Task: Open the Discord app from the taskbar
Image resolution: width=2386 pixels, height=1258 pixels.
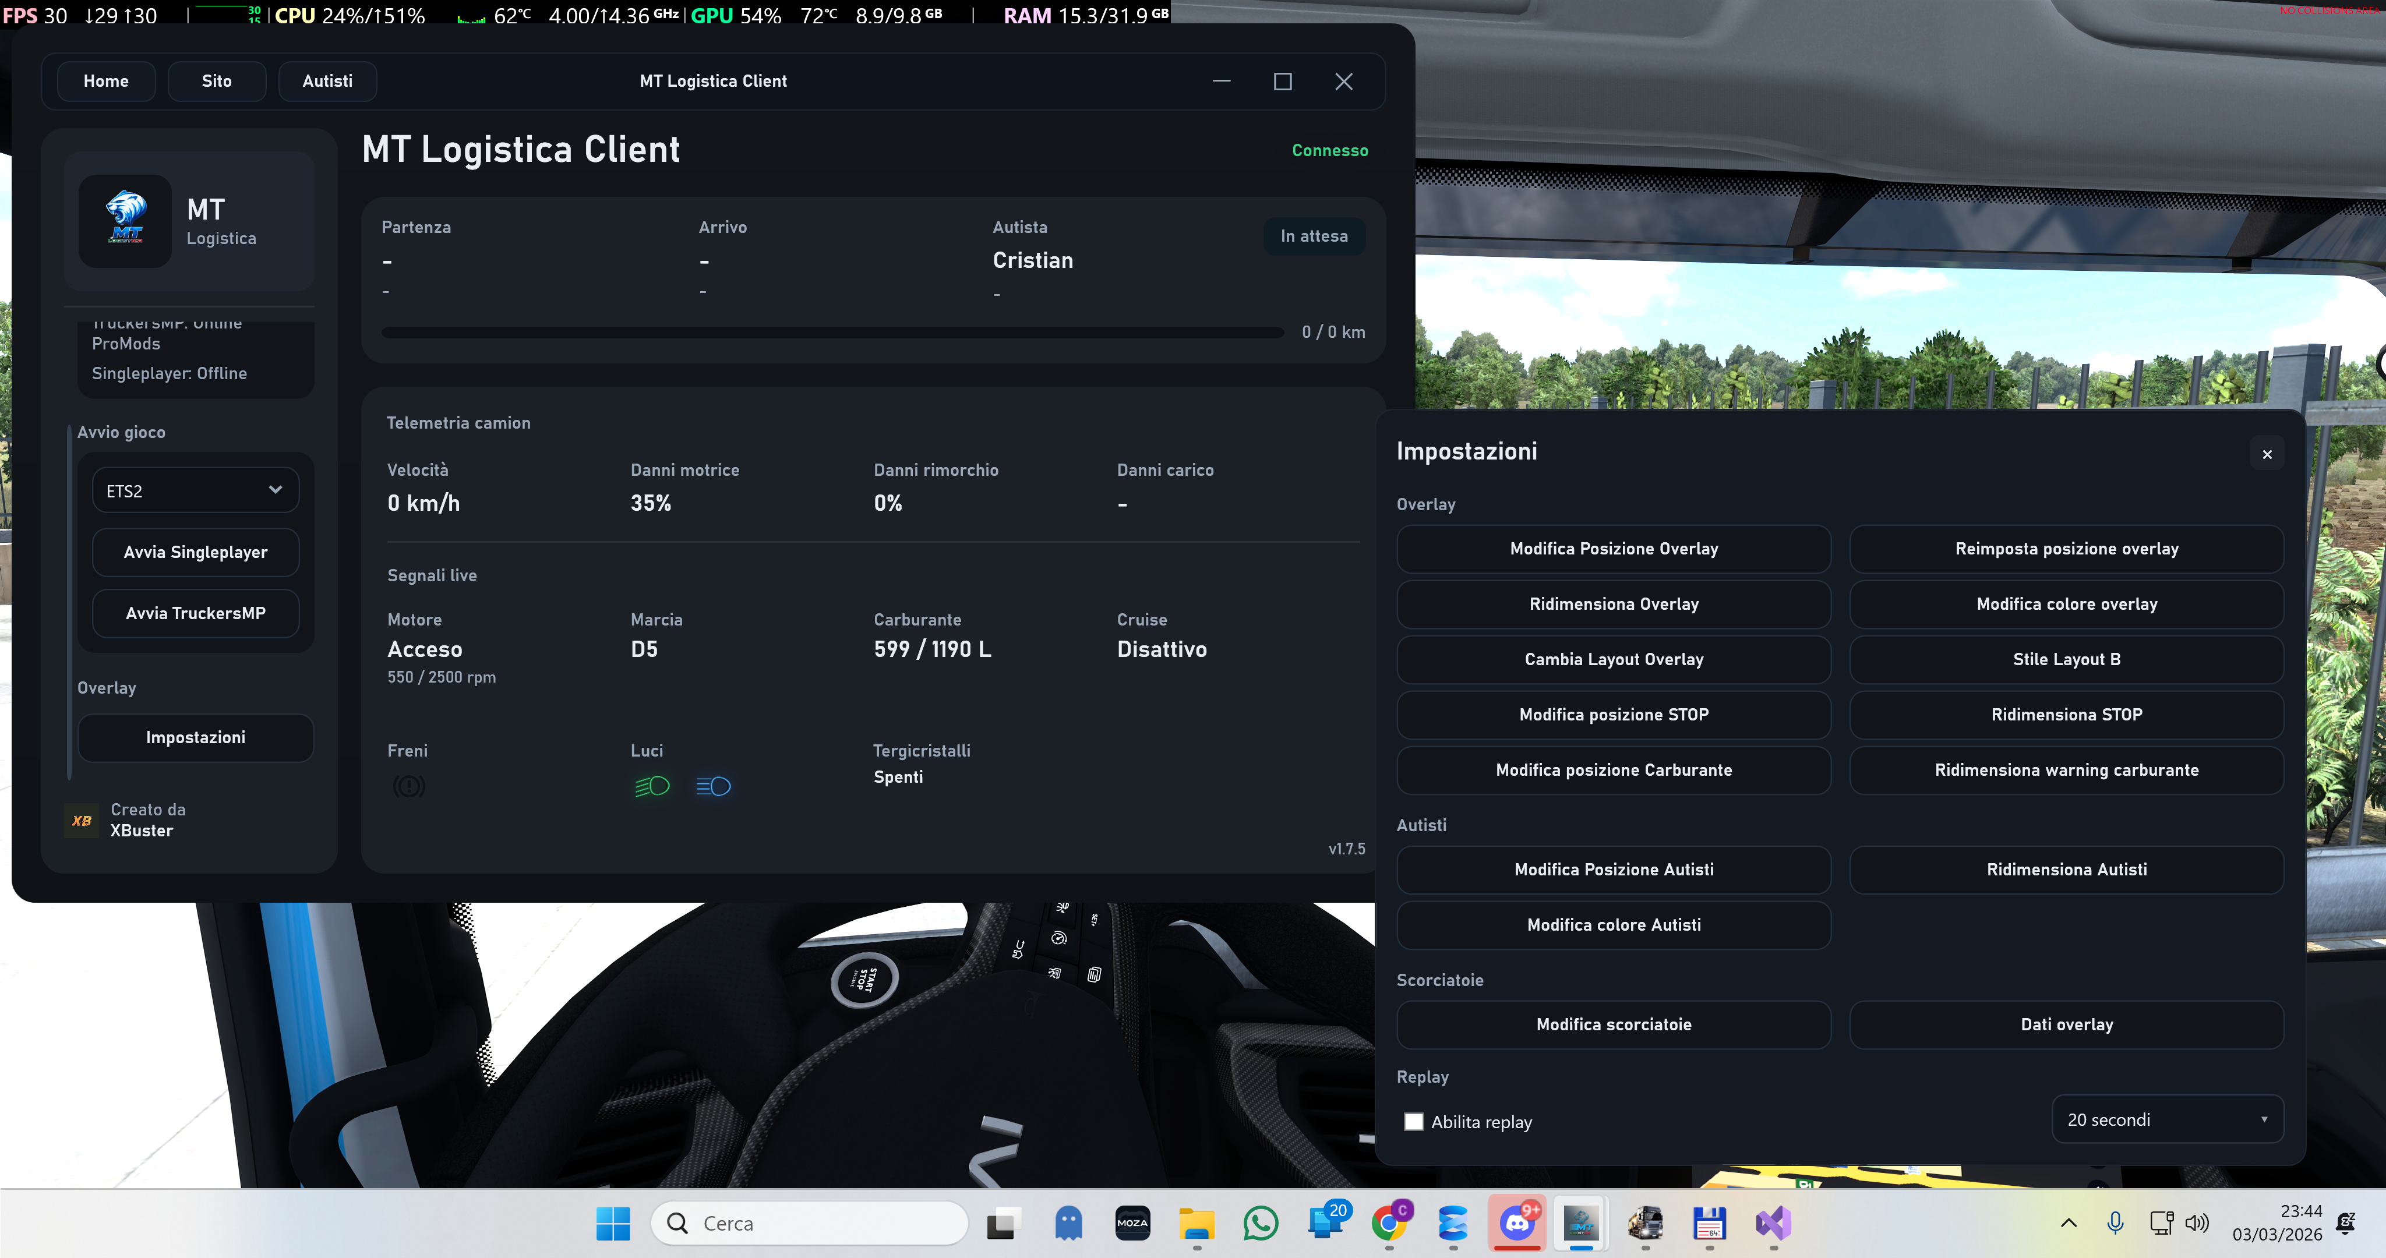Action: coord(1517,1223)
